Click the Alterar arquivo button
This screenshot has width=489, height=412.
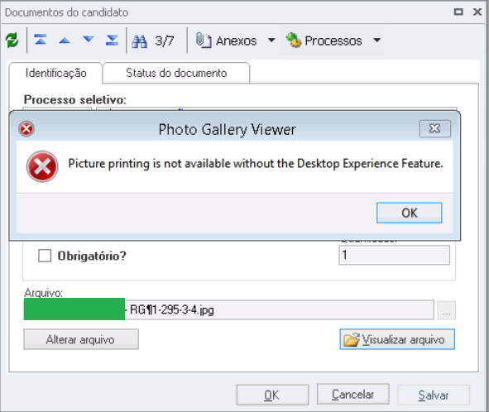(x=81, y=339)
